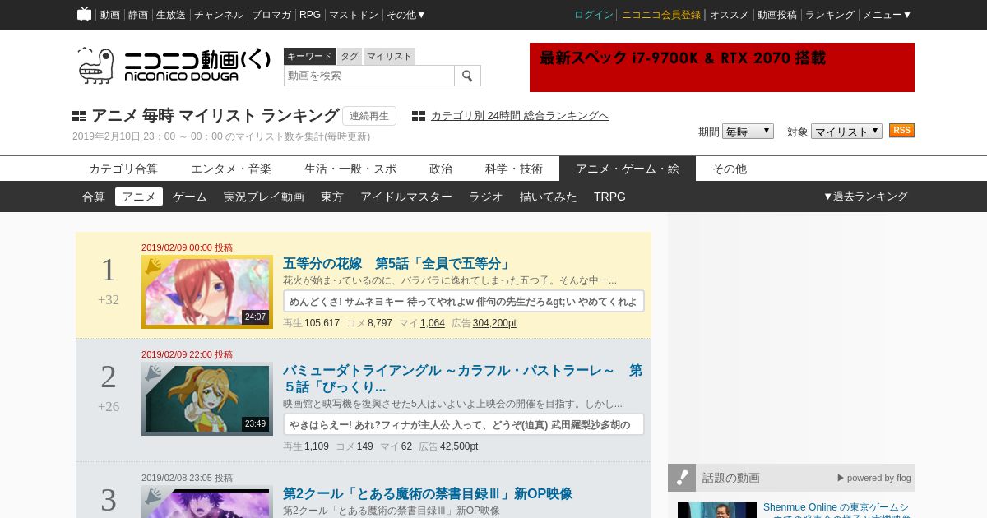This screenshot has height=518, width=987.
Task: Open the 対象 マイリスト dropdown
Action: click(x=846, y=132)
